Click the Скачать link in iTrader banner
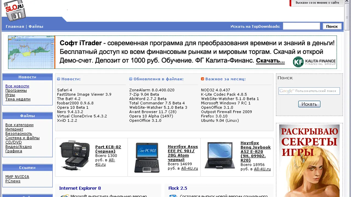The width and height of the screenshot is (351, 197). 270,61
